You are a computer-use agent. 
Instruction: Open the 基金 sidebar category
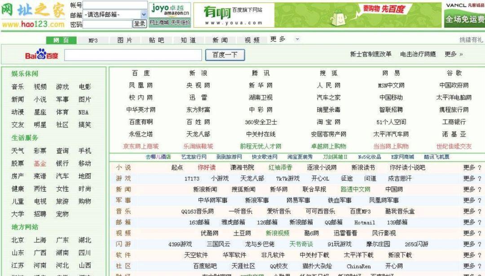[40, 164]
